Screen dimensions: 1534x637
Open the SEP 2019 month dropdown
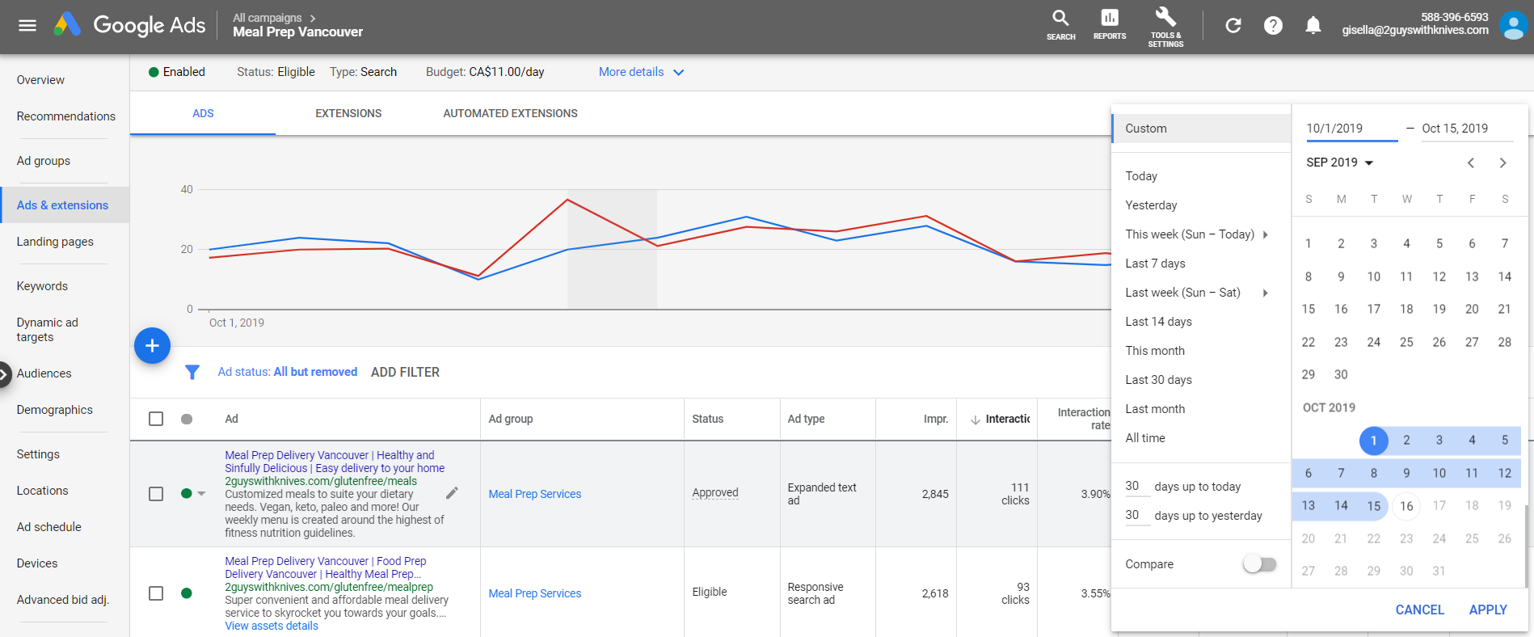point(1339,162)
